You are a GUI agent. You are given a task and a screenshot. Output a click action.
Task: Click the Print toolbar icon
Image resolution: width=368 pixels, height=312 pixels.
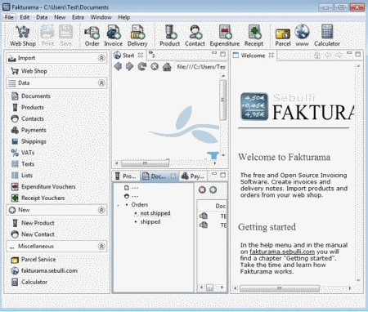click(47, 36)
